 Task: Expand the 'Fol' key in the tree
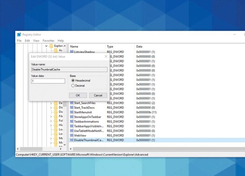(x=51, y=121)
